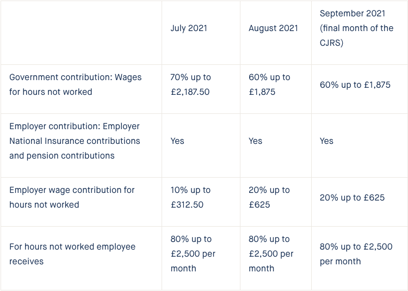This screenshot has height=291, width=408.
Task: Click the September 2021 final month header
Action: pyautogui.click(x=356, y=28)
